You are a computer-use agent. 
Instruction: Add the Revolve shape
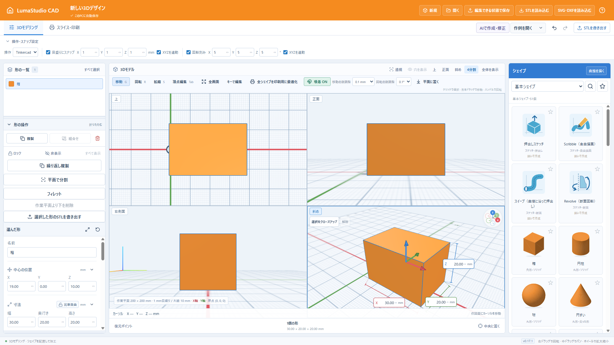(x=580, y=193)
